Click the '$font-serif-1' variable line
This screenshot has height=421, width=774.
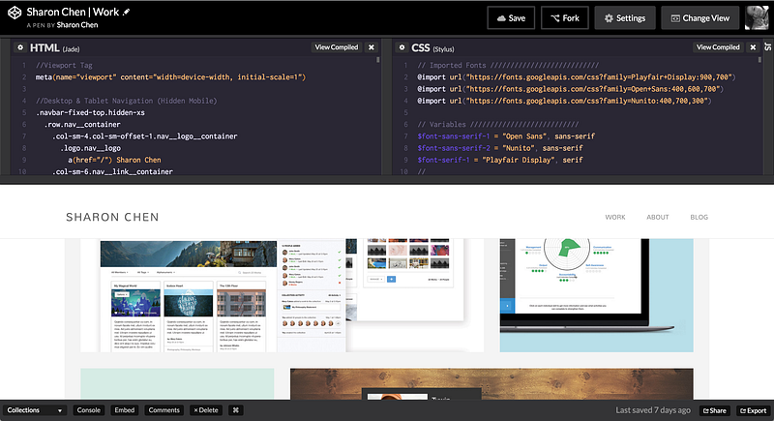pyautogui.click(x=500, y=160)
